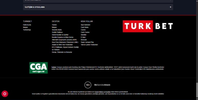Go to E-Spor shortcut

pos(83,37)
